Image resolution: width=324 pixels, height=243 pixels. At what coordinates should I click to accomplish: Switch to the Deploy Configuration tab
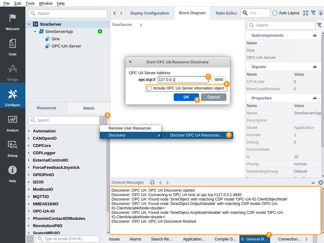tap(149, 13)
